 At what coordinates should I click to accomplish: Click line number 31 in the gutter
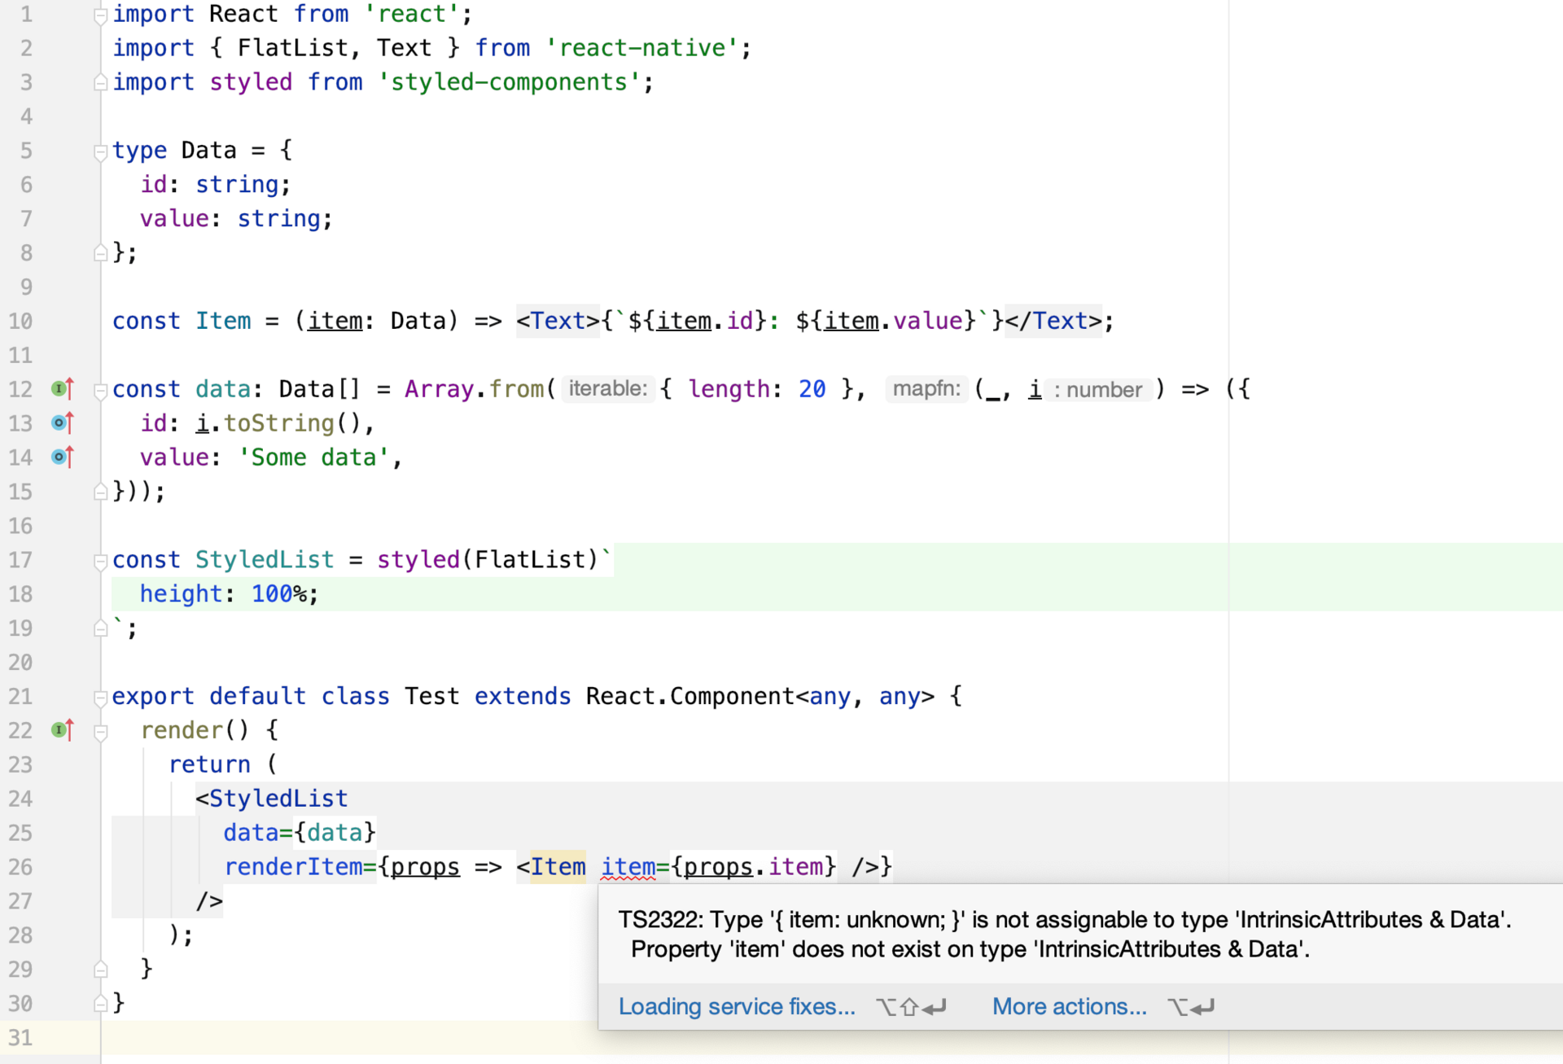coord(20,1038)
